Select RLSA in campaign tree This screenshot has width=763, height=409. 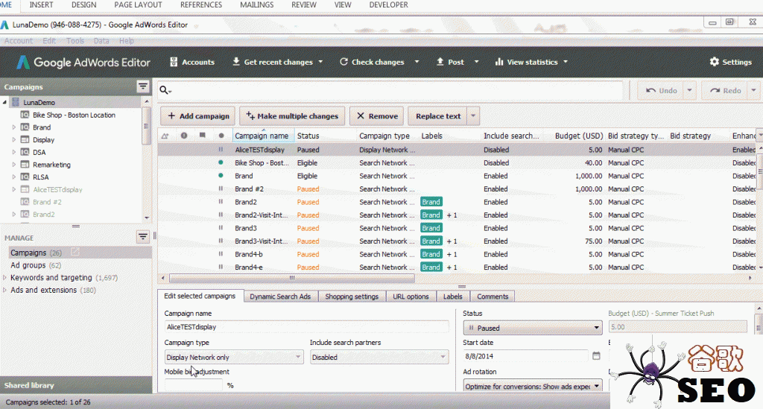(41, 177)
